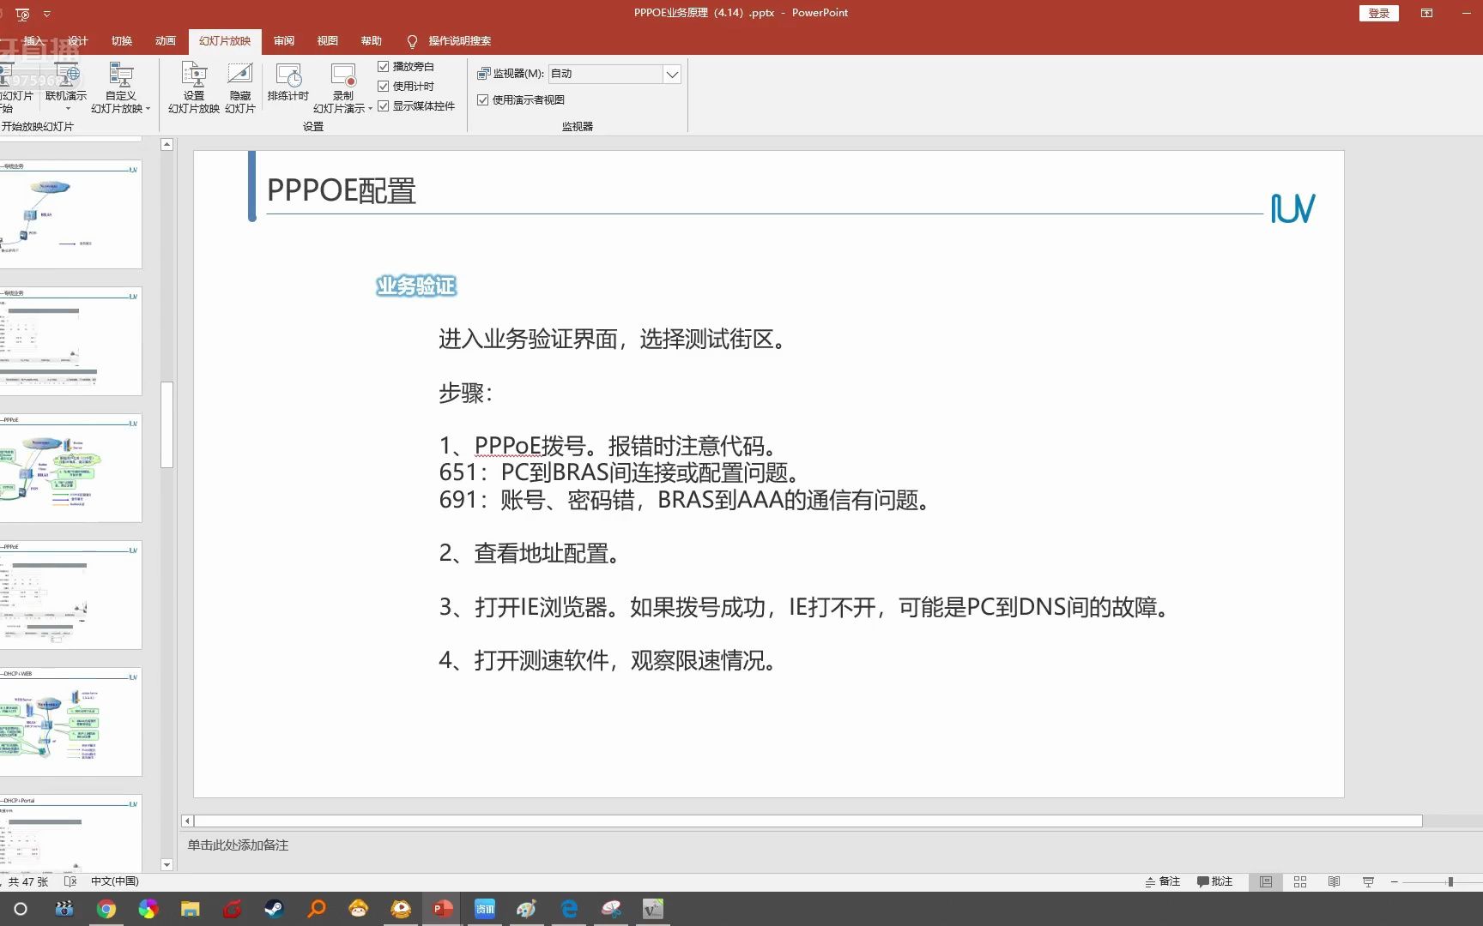This screenshot has height=926, width=1483.
Task: Open Steam from the taskbar
Action: (274, 909)
